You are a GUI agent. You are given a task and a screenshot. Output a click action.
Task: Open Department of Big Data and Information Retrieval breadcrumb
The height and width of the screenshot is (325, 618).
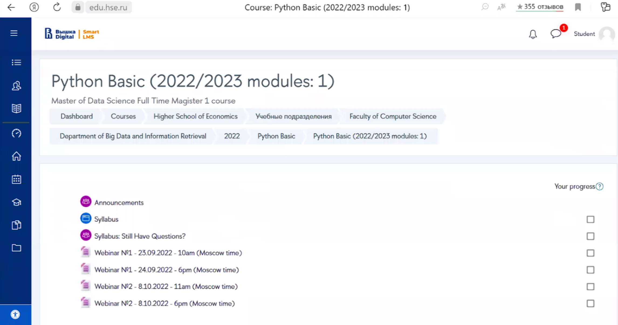tap(133, 136)
